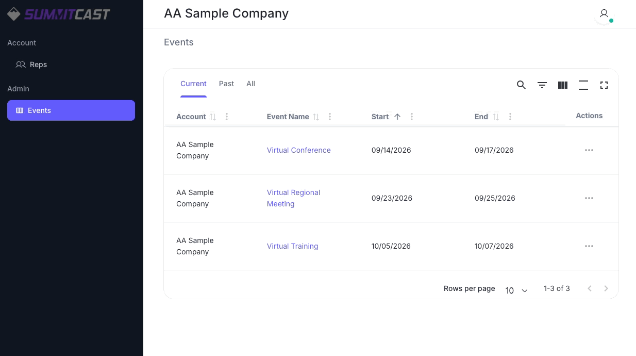This screenshot has height=356, width=636.
Task: Open the Virtual Regional Meeting link
Action: [294, 198]
